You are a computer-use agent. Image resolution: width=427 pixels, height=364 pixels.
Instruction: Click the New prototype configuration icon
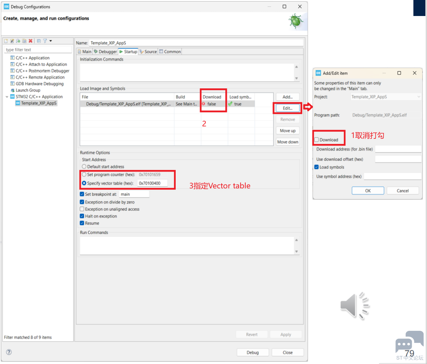pos(12,41)
